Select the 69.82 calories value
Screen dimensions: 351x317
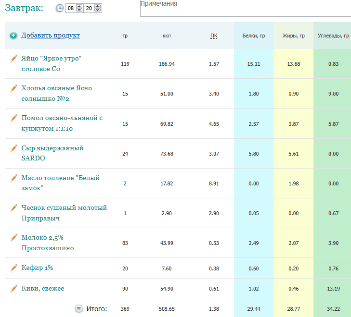click(167, 124)
